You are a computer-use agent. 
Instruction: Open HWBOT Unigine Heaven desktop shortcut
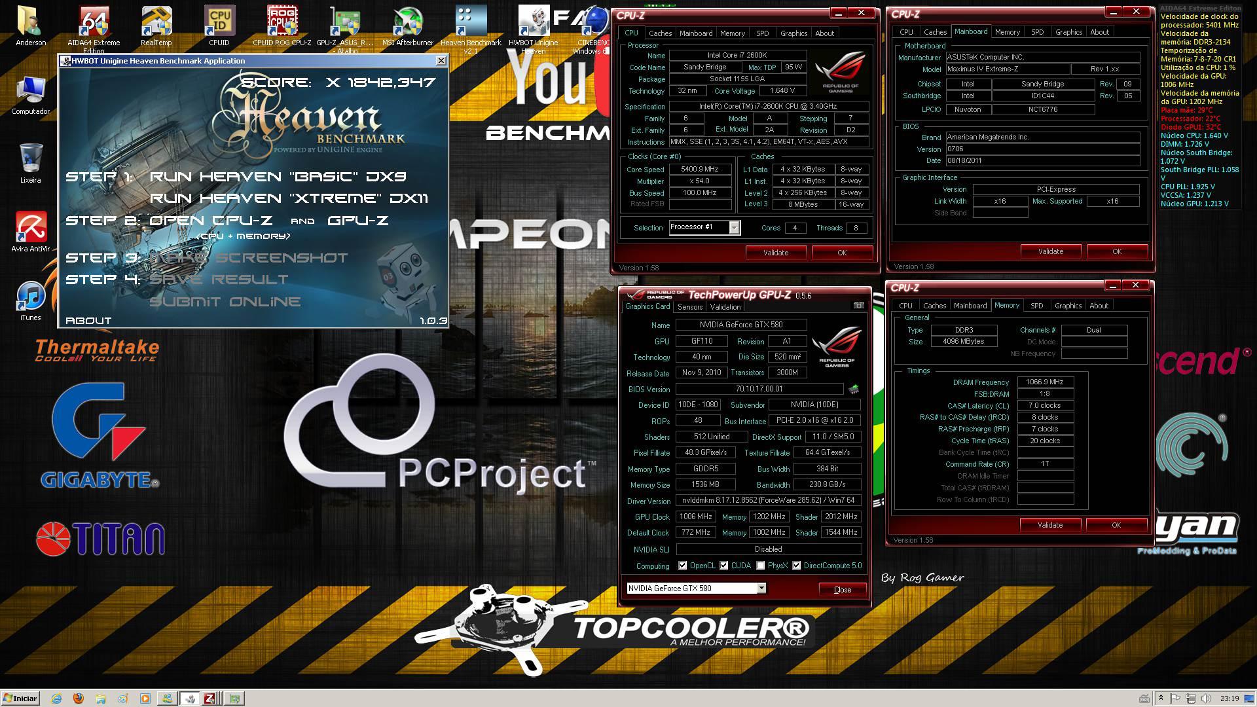534,29
